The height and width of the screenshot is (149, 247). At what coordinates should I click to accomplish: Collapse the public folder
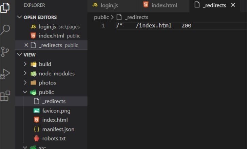tap(25, 92)
